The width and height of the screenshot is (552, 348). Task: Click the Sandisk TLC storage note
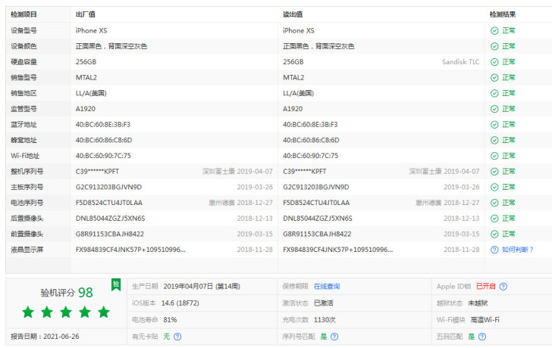coord(461,62)
